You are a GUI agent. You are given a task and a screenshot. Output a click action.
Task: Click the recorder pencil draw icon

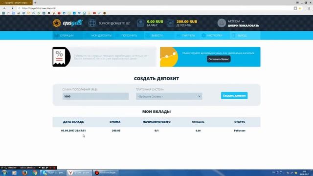[x=47, y=168]
